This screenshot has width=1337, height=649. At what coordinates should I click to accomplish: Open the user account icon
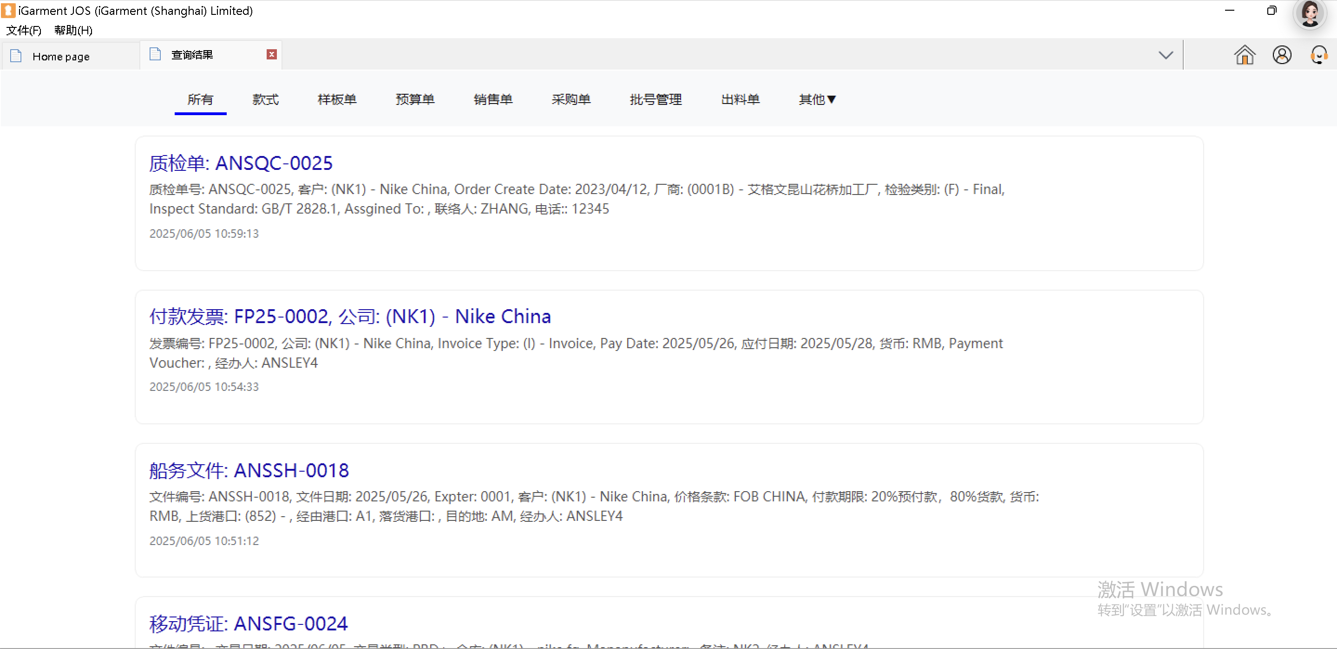(x=1281, y=54)
